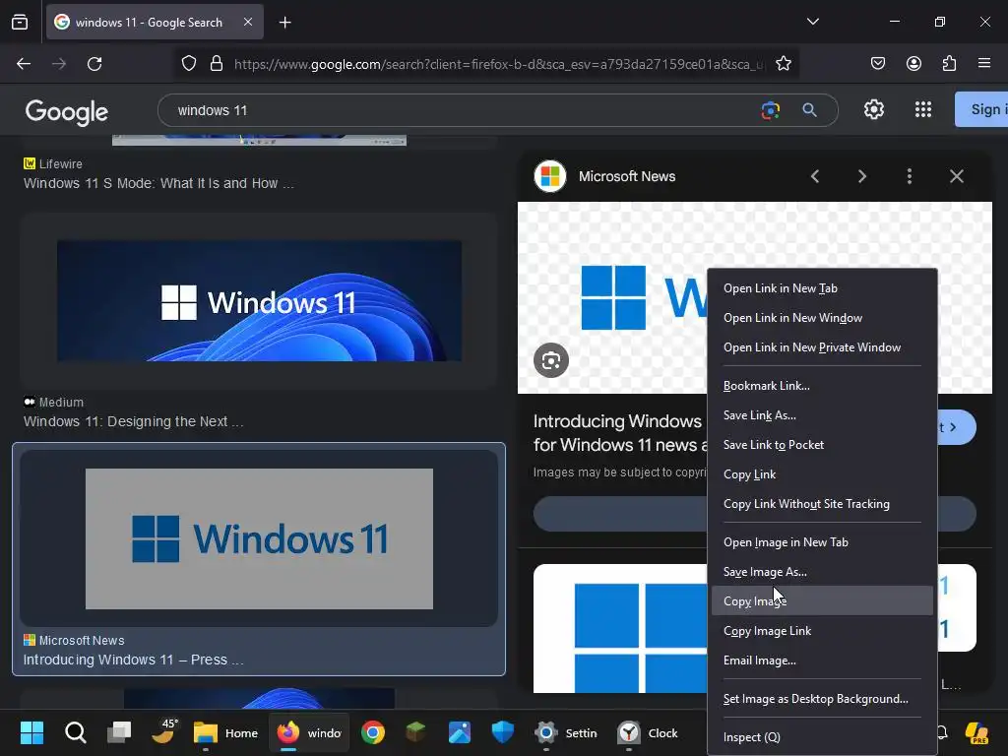Select Copy Link from context menu

pos(822,475)
